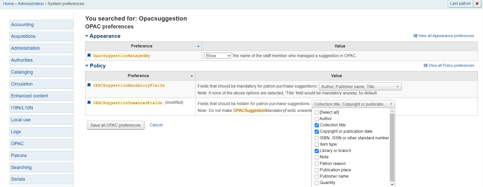Check the Item type option

(x=317, y=144)
